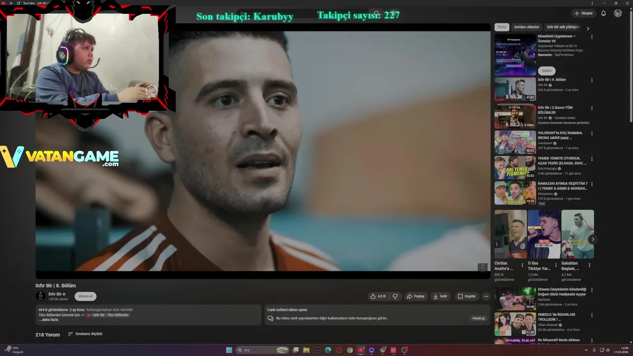This screenshot has width=633, height=356.
Task: Click the #cihangirceyhan hashtag
Action: click(99, 310)
